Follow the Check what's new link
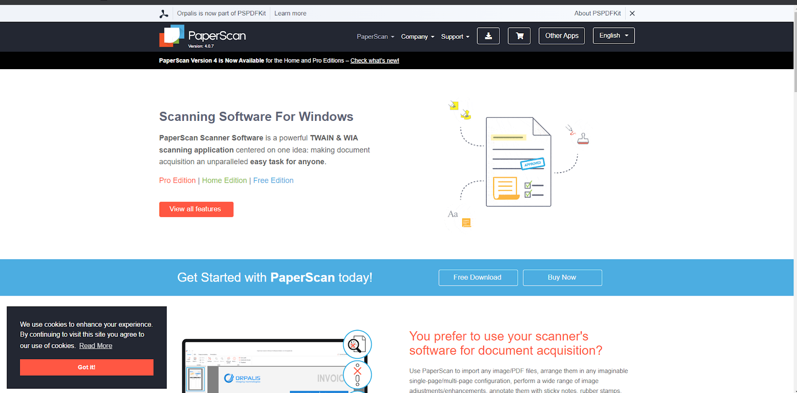This screenshot has height=393, width=797. [375, 61]
